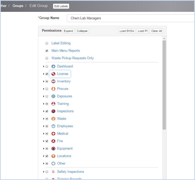Click the Fire flame icon
Image resolution: width=195 pixels, height=180 pixels.
click(53, 141)
